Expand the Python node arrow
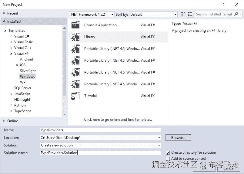This screenshot has width=244, height=174. click(11, 105)
